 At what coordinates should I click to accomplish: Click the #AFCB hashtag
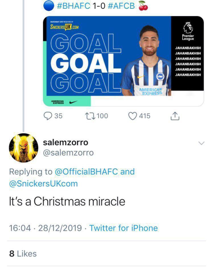[121, 6]
